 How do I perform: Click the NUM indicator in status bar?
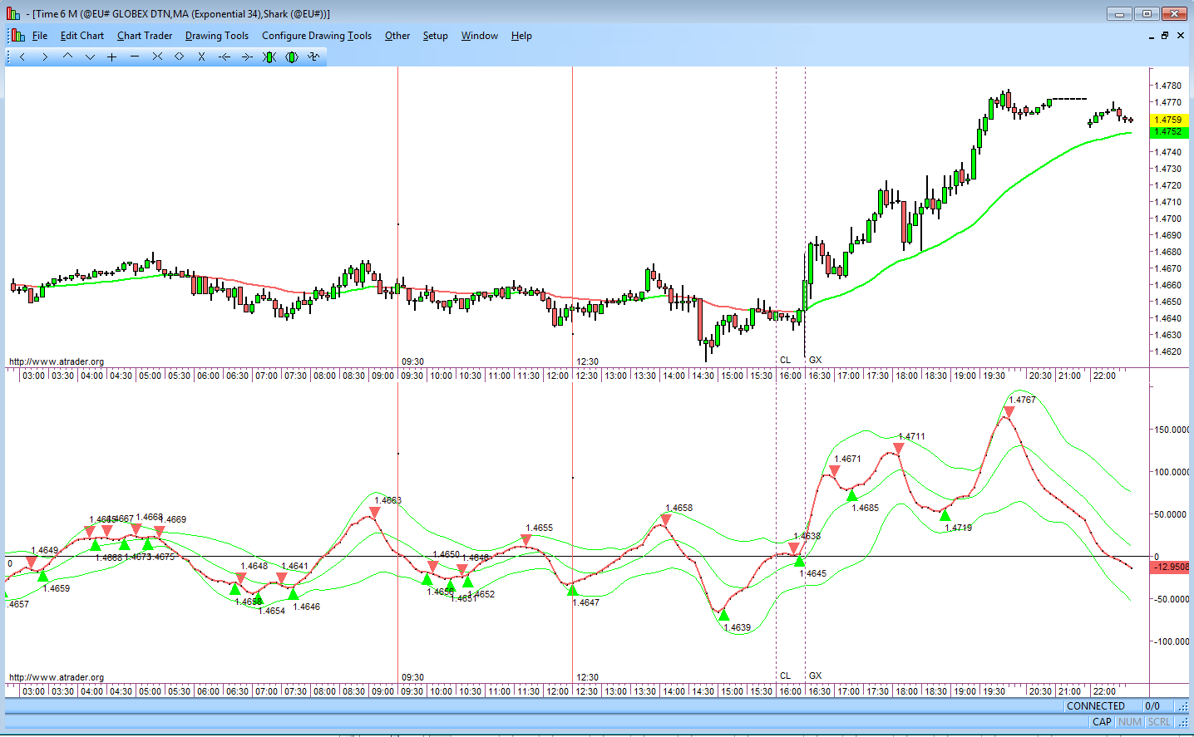pos(1130,722)
